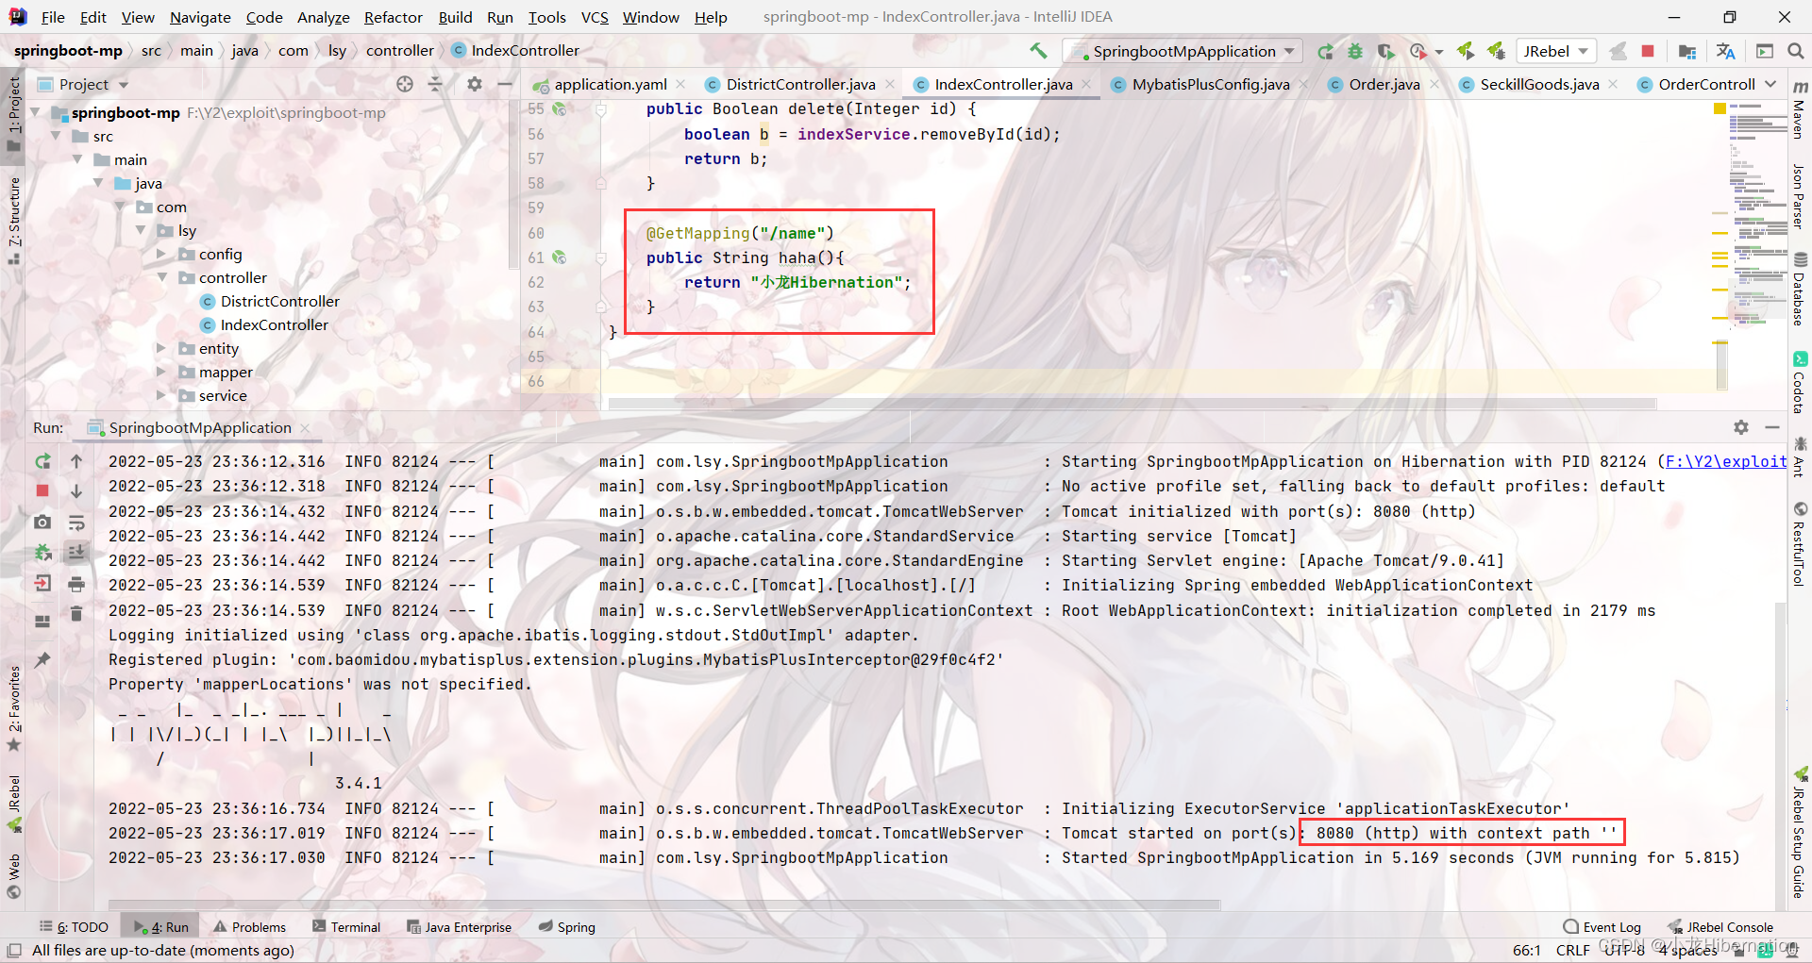This screenshot has height=963, width=1812.
Task: Open Run panel settings gear
Action: 1741,427
